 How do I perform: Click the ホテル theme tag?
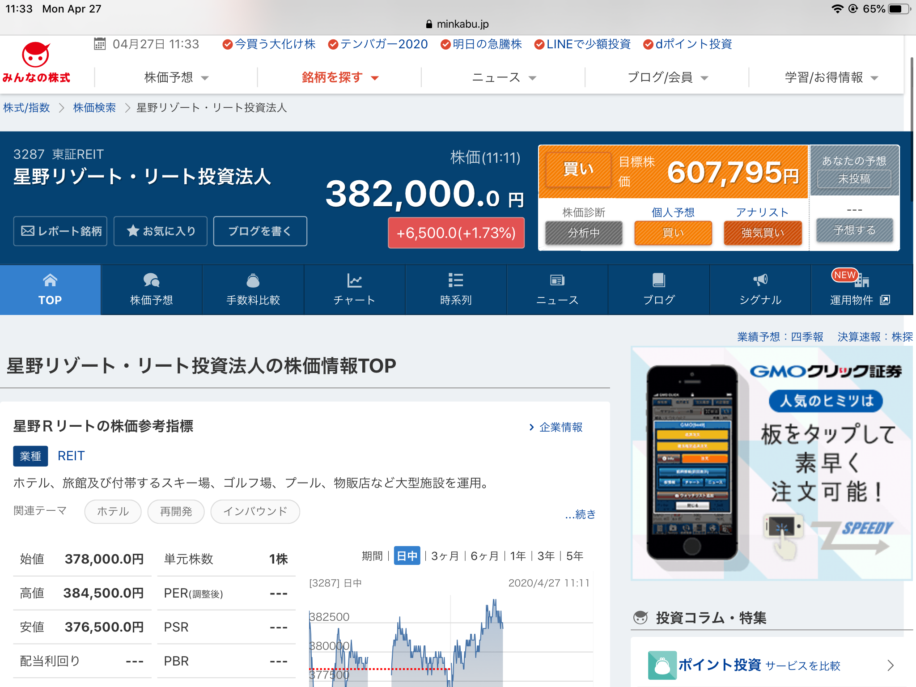tap(113, 511)
